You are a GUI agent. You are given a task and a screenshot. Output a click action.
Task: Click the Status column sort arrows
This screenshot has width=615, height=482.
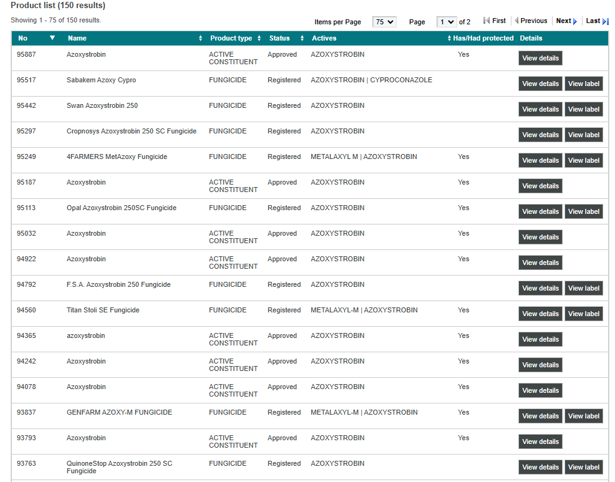(x=302, y=39)
